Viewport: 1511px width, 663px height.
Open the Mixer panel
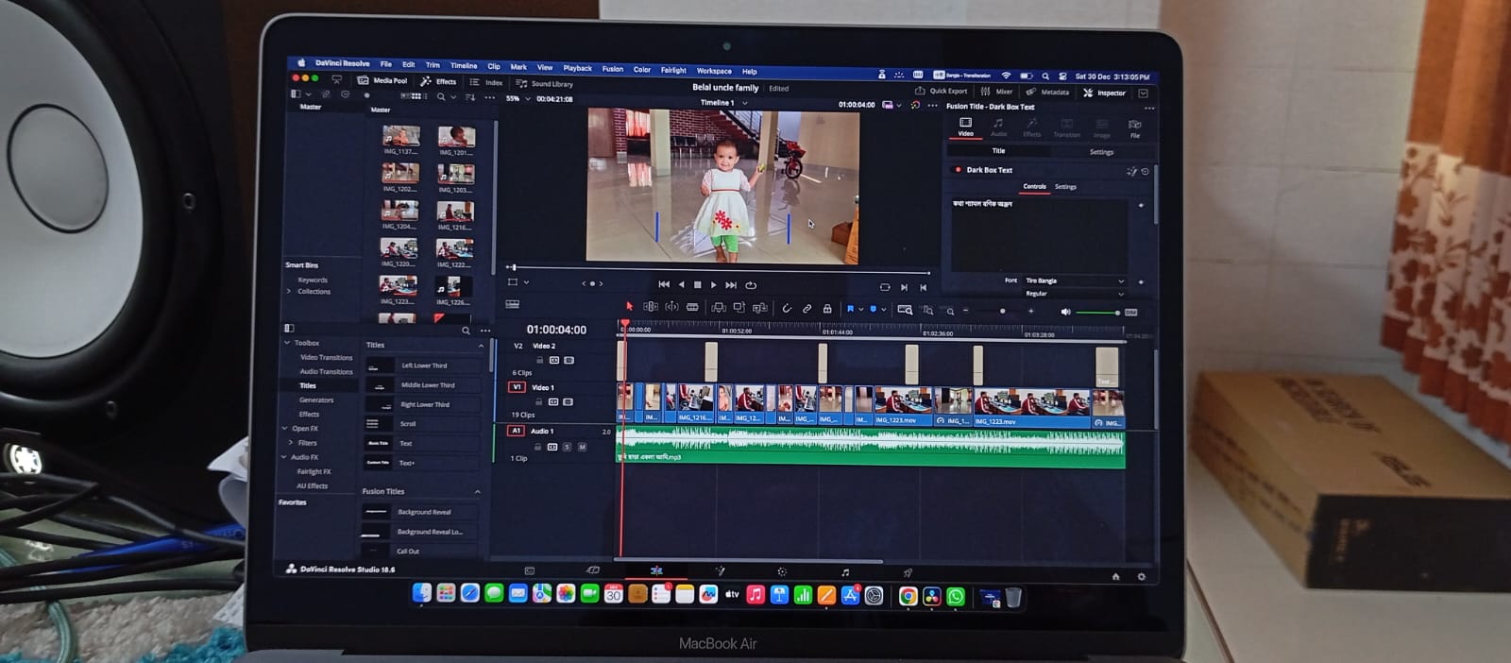(997, 92)
